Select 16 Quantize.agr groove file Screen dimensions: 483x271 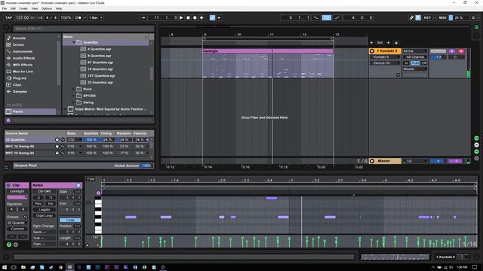pos(100,69)
